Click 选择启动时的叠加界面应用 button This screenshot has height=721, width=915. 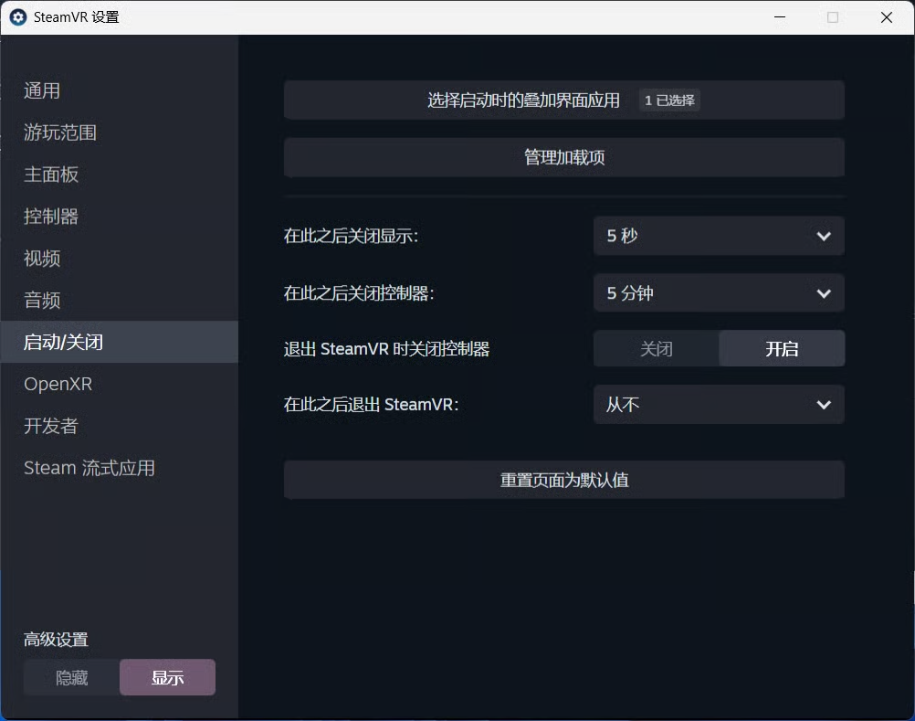[x=563, y=101]
